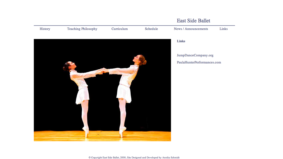283x159 pixels.
Task: Click the dancers' clasped hands
Action: tap(103, 70)
